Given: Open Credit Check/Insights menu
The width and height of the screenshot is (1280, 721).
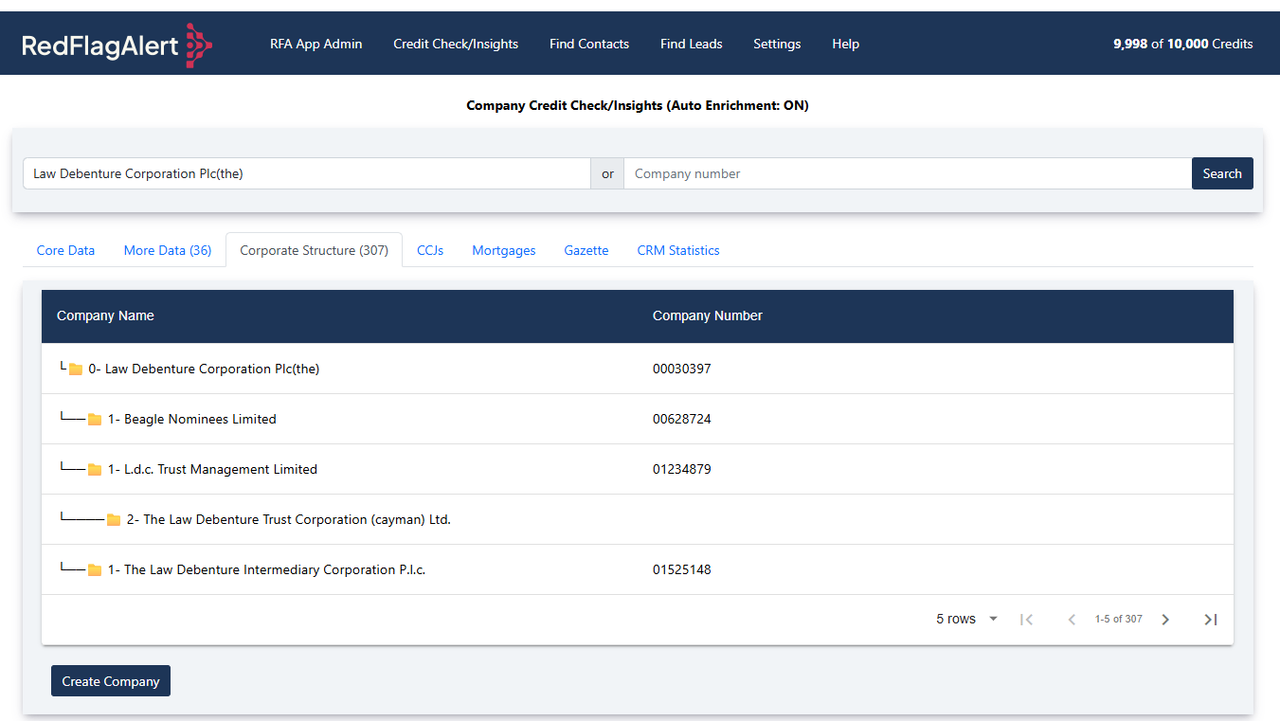Looking at the screenshot, I should 456,44.
